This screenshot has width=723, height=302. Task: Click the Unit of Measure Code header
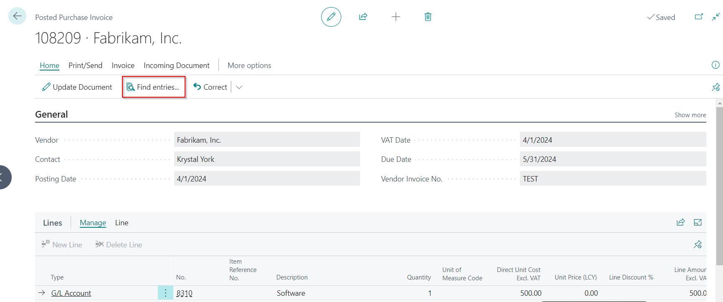coord(462,274)
